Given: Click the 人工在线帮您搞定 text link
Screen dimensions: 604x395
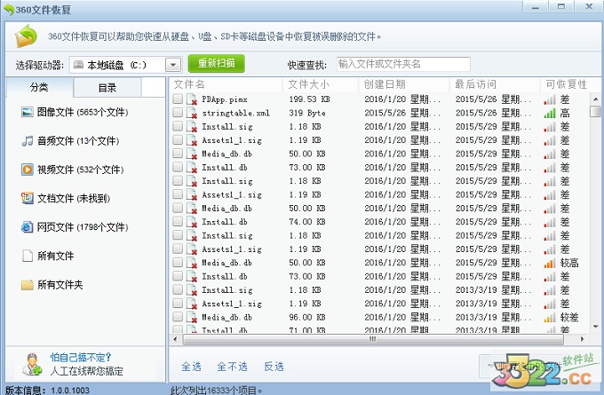Looking at the screenshot, I should coord(87,371).
